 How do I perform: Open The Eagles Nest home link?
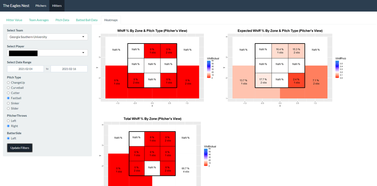[16, 6]
